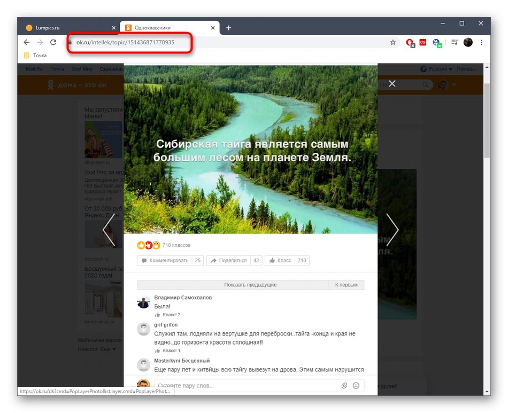Click Владимир Самохвалов's avatar
This screenshot has height=413, width=508.
(143, 302)
